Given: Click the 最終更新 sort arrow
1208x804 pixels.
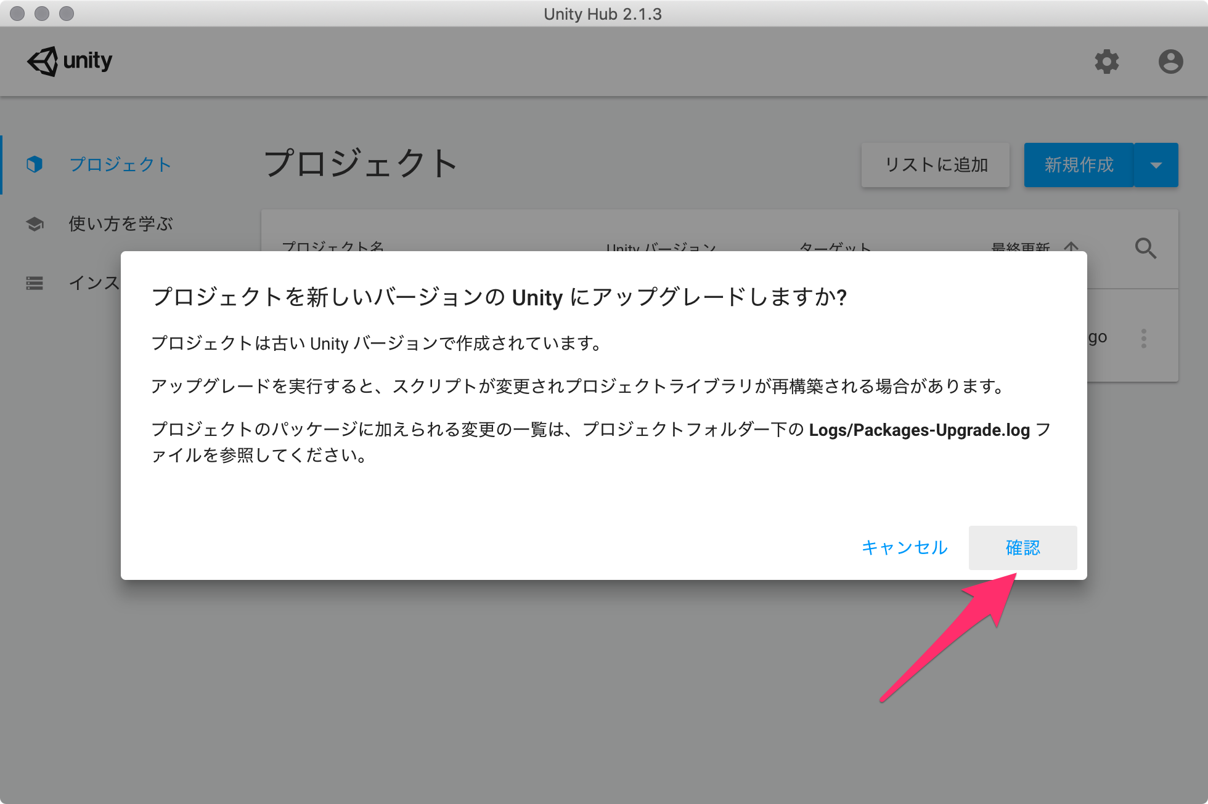Looking at the screenshot, I should [x=1071, y=247].
